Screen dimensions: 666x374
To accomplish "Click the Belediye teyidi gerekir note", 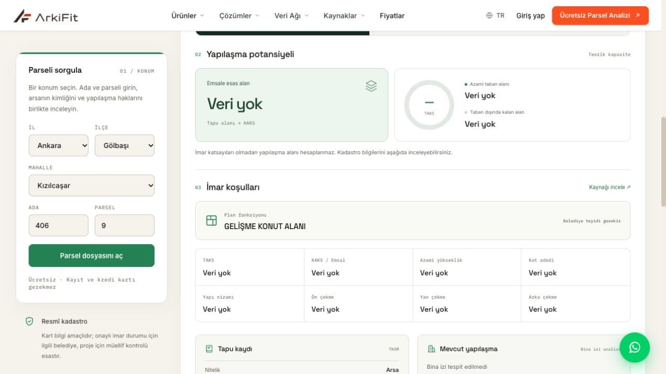I will click(x=592, y=221).
